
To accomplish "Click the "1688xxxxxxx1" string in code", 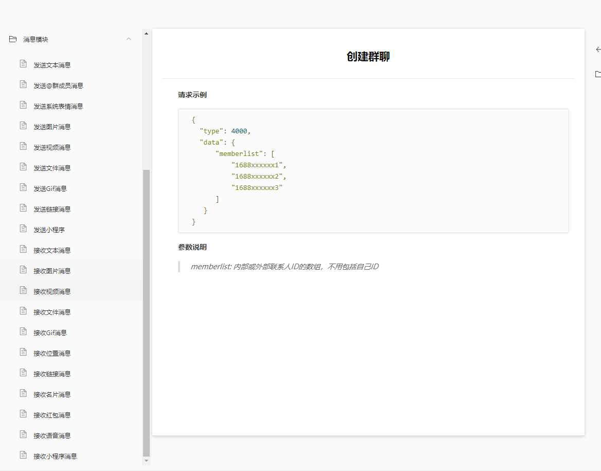I will 257,165.
